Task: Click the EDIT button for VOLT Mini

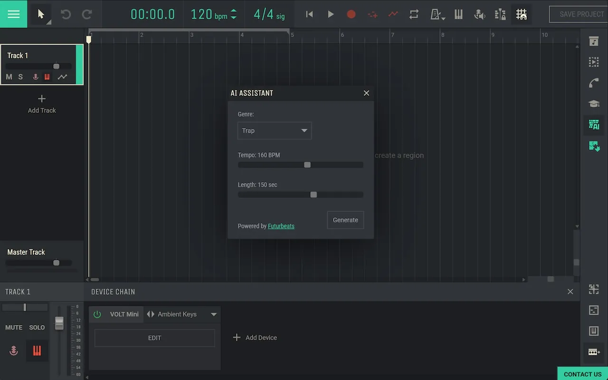Action: pos(155,338)
